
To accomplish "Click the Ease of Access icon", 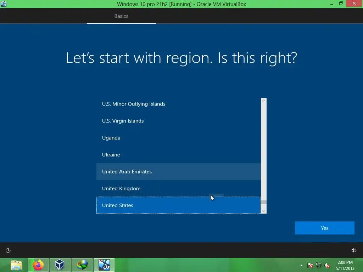I will coord(9,250).
